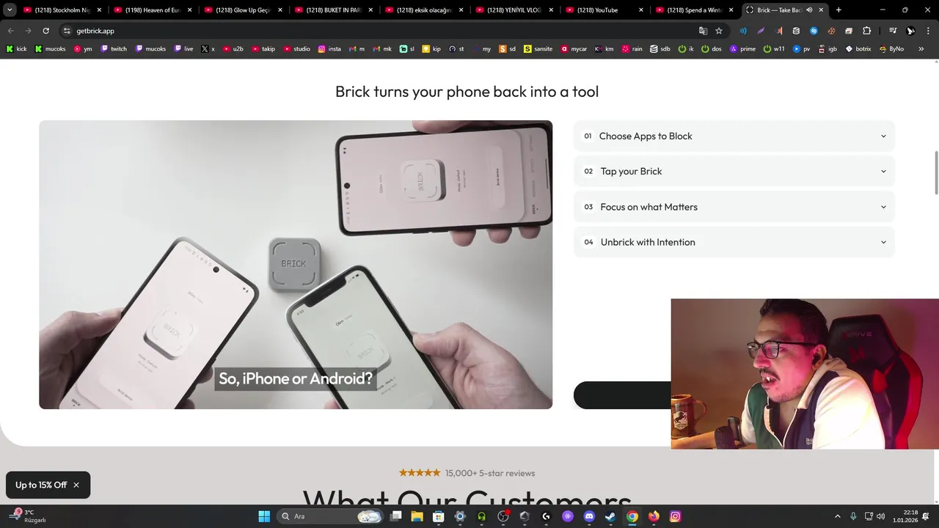Open the sdb bookmark
The width and height of the screenshot is (939, 528).
(x=660, y=48)
